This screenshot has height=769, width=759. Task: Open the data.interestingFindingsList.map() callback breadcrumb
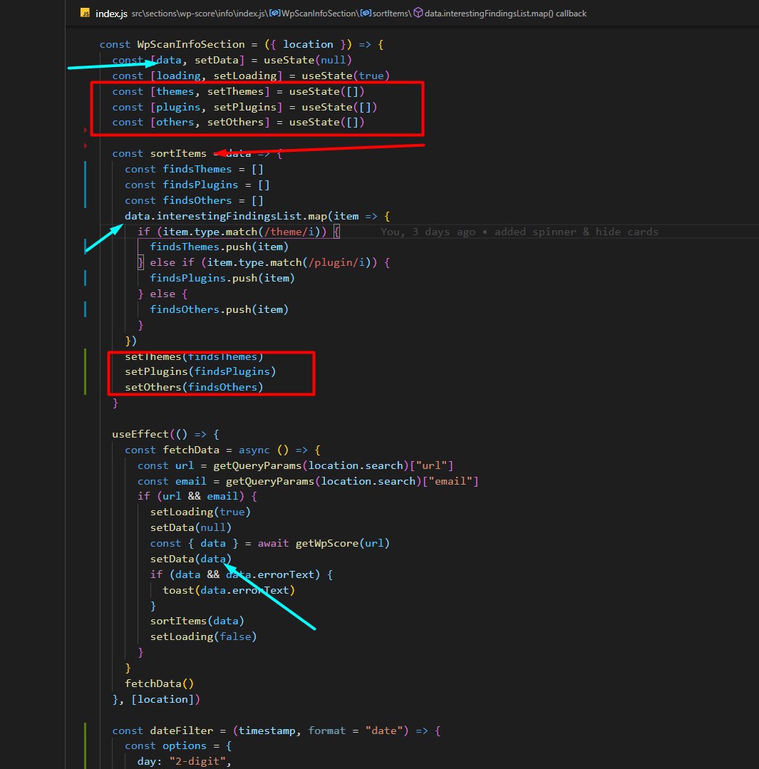[x=505, y=14]
